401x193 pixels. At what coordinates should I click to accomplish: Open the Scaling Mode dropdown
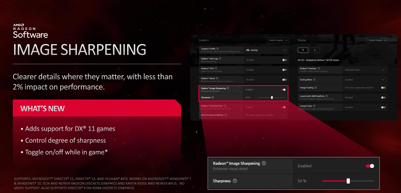pos(383,80)
